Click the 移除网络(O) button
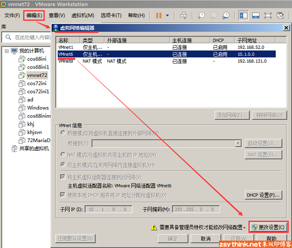 coord(269,115)
